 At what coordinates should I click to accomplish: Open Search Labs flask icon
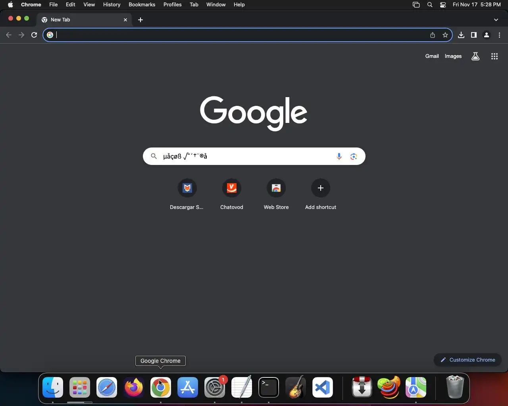click(475, 56)
